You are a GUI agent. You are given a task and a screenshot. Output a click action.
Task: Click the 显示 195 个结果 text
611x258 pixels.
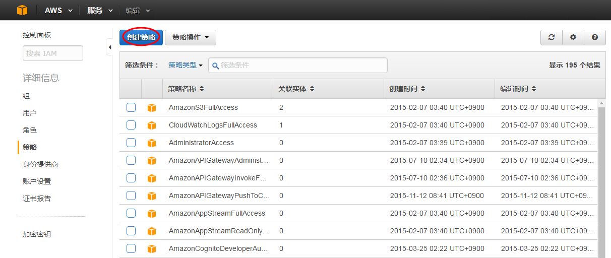pos(575,65)
